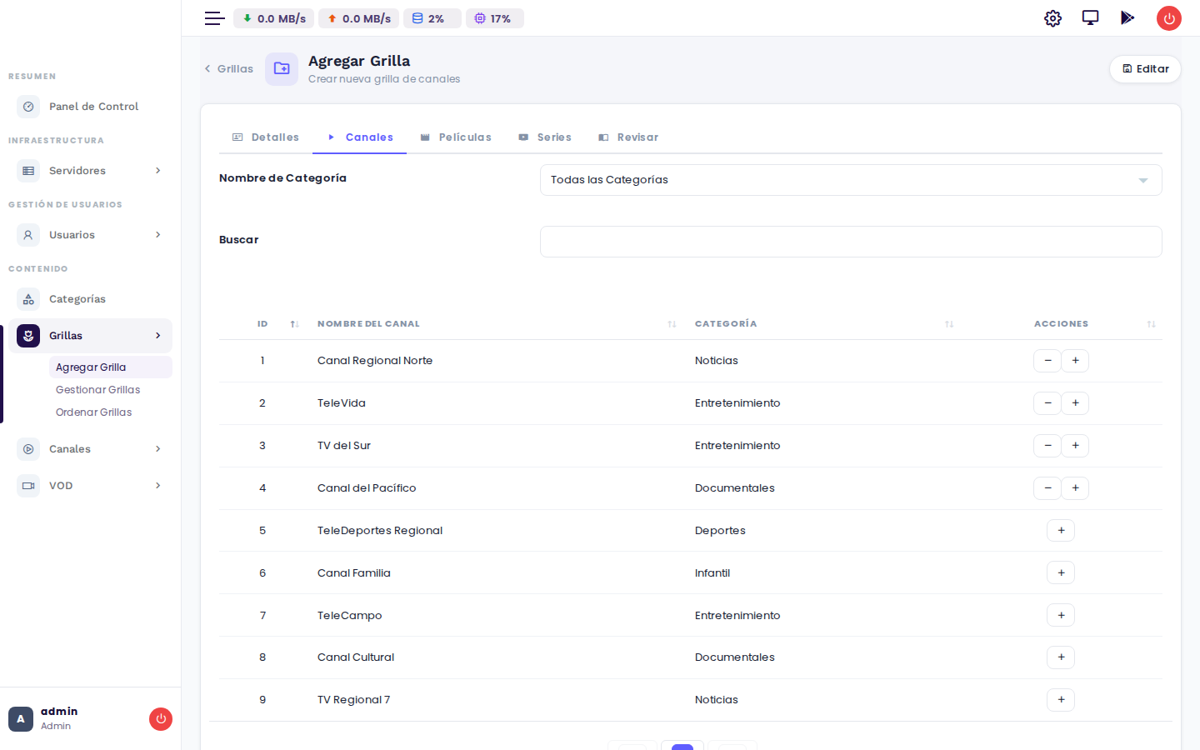Expand the Canales sidebar menu

[x=90, y=449]
